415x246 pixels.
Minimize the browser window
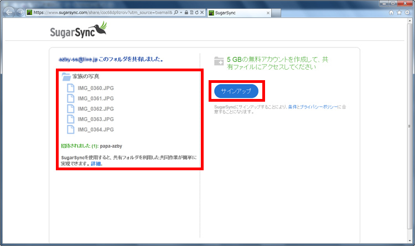(x=383, y=3)
